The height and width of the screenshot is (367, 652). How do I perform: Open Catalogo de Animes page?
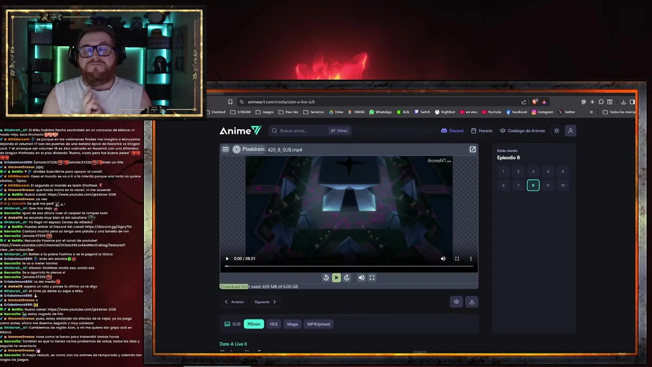point(523,130)
